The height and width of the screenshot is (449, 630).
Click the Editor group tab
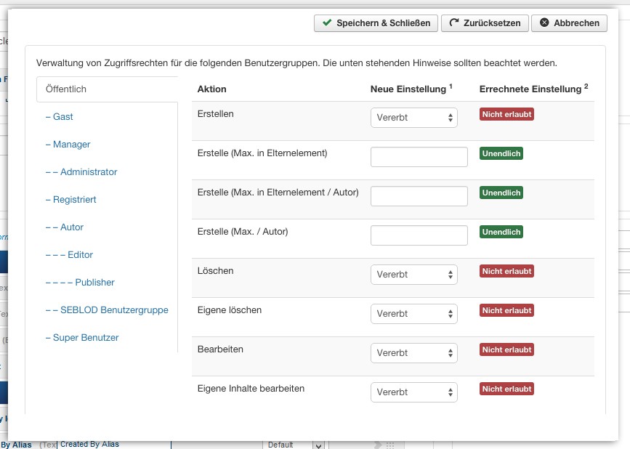pyautogui.click(x=69, y=255)
